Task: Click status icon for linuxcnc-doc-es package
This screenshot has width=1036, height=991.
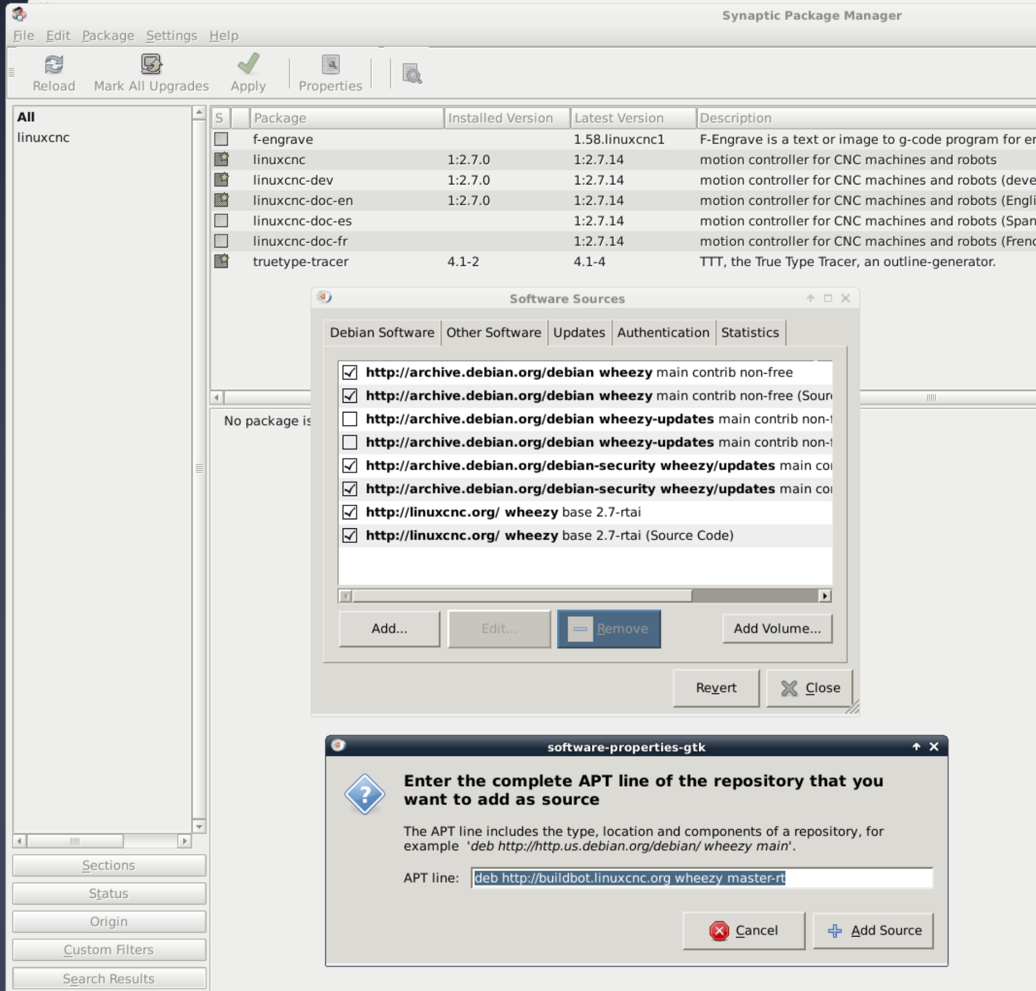Action: coord(221,221)
